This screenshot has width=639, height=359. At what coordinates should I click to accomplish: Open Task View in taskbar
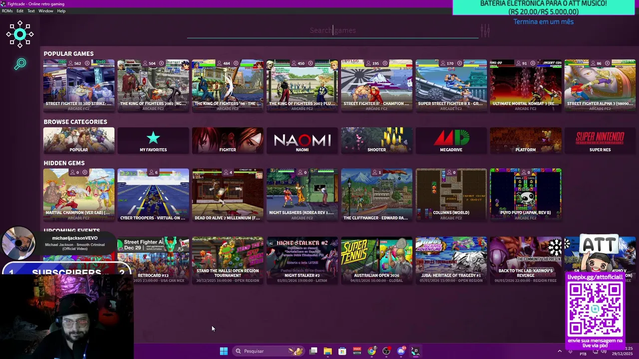pyautogui.click(x=313, y=351)
